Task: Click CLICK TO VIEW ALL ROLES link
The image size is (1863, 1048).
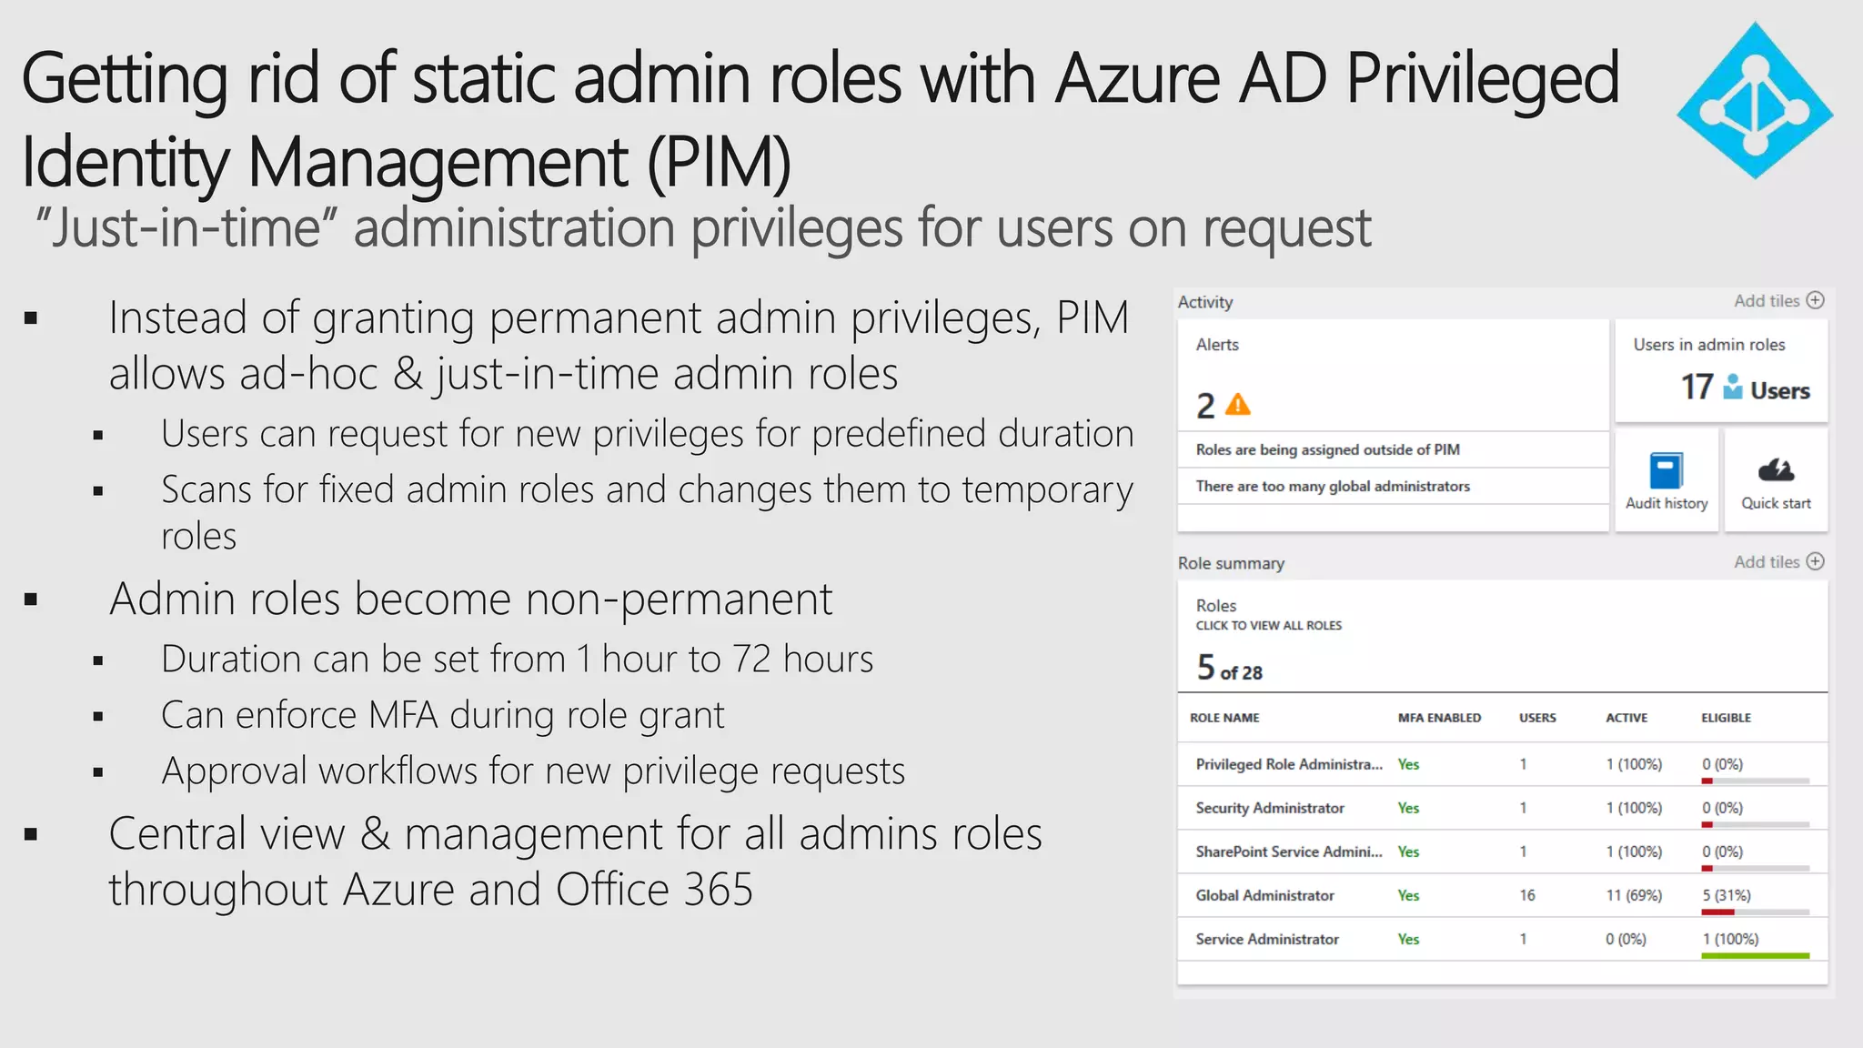Action: tap(1268, 625)
